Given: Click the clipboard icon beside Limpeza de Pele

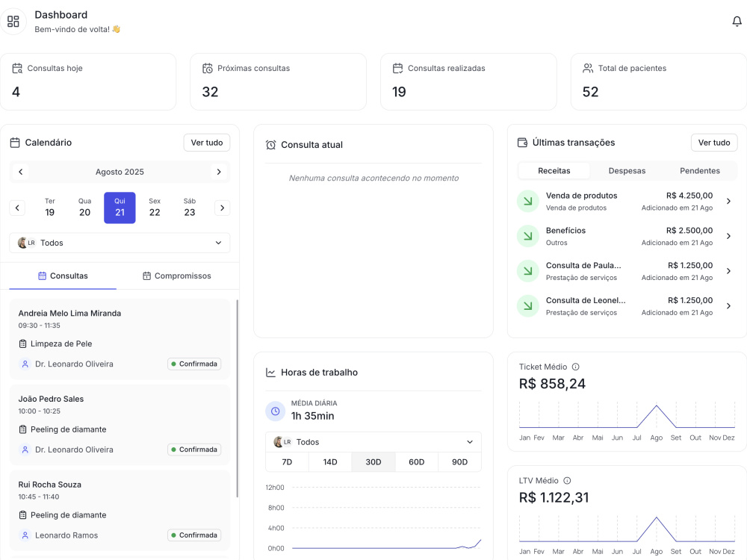Looking at the screenshot, I should 22,343.
